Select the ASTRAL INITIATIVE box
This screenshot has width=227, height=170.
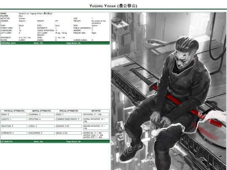click(x=96, y=120)
